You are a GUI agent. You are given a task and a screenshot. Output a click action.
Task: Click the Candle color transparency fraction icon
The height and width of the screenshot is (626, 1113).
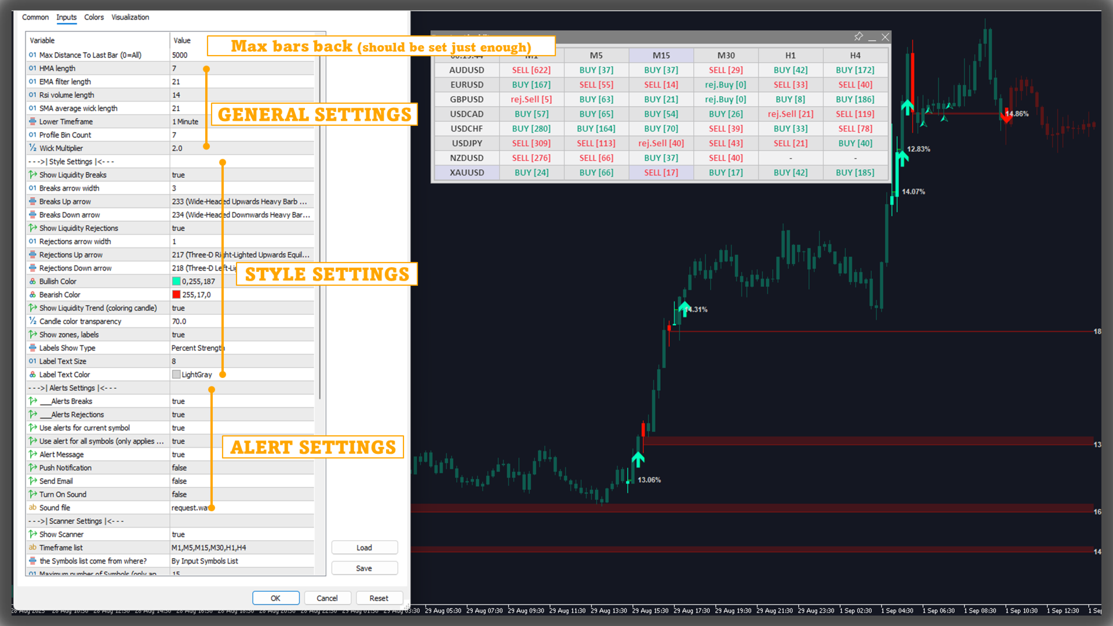coord(32,321)
